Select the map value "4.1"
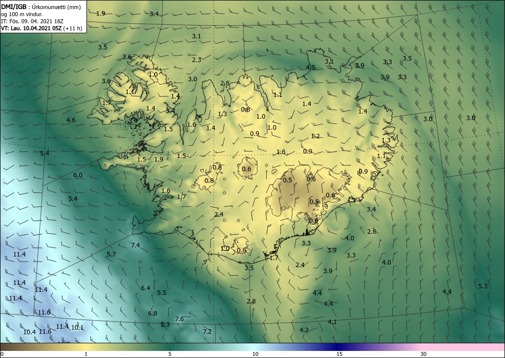Image resolution: width=505 pixels, height=358 pixels. click(332, 322)
